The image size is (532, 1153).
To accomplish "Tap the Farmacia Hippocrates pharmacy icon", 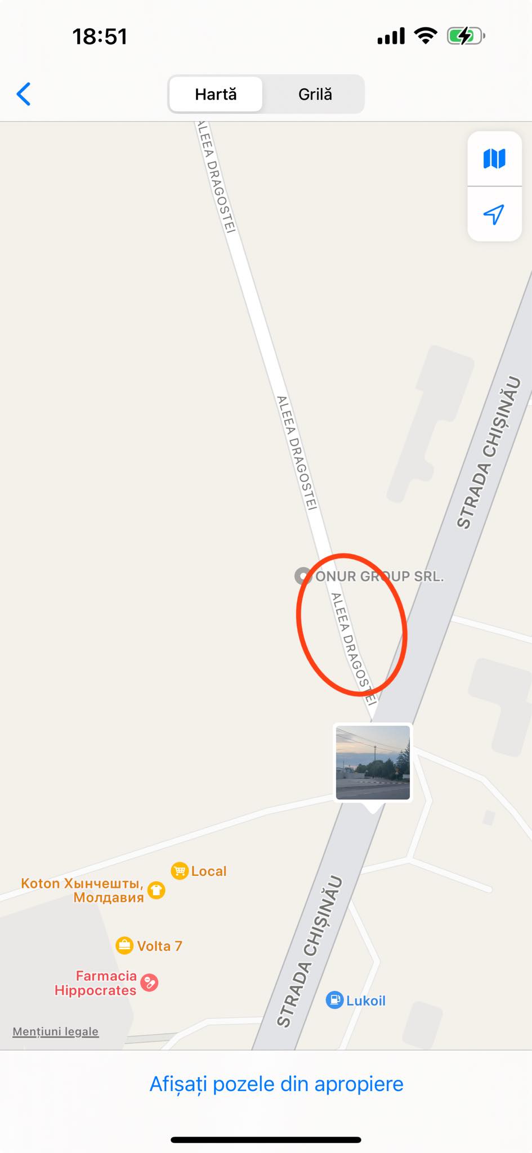I will click(x=149, y=983).
